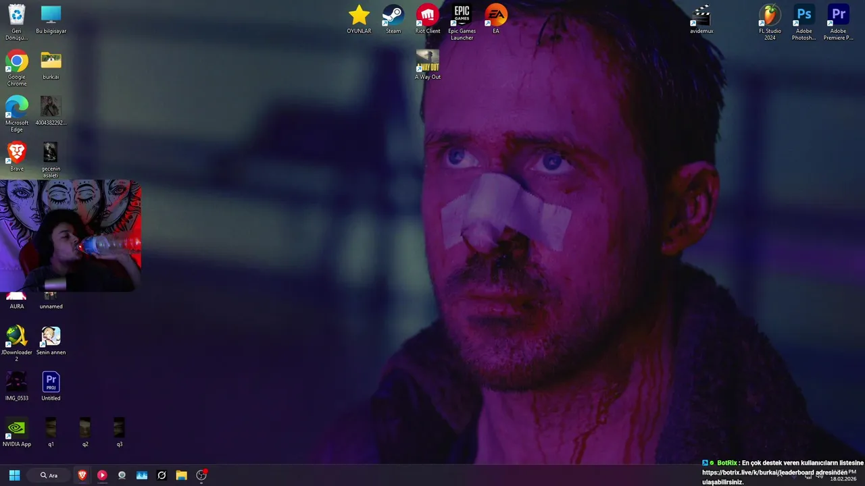Launch the Riot Client shortcut

pyautogui.click(x=428, y=20)
